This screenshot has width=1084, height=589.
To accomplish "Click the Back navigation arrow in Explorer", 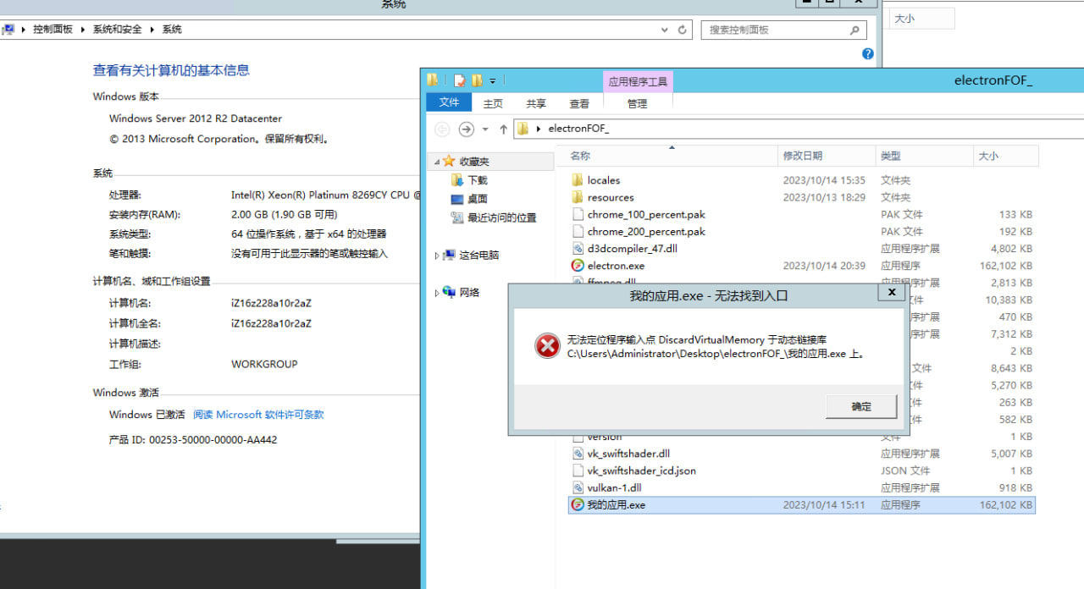I will (x=442, y=129).
